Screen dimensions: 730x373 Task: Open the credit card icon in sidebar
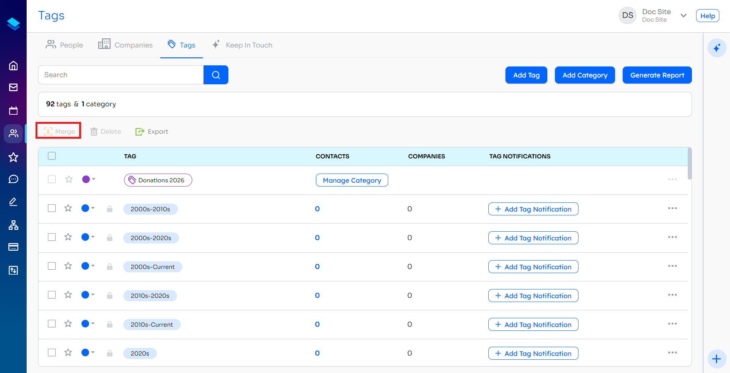coord(13,247)
